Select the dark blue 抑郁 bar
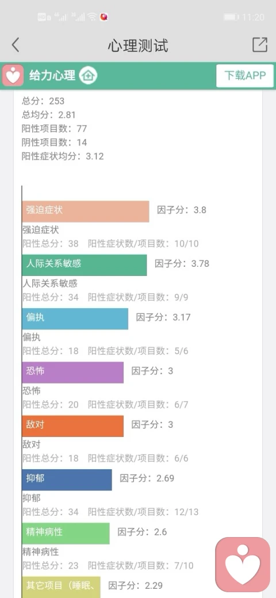Image resolution: width=276 pixels, height=598 pixels. [67, 480]
